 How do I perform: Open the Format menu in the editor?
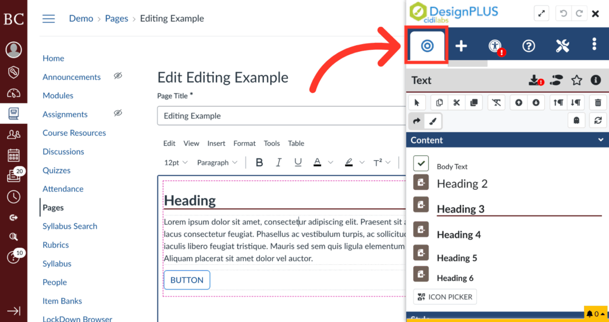(x=244, y=143)
